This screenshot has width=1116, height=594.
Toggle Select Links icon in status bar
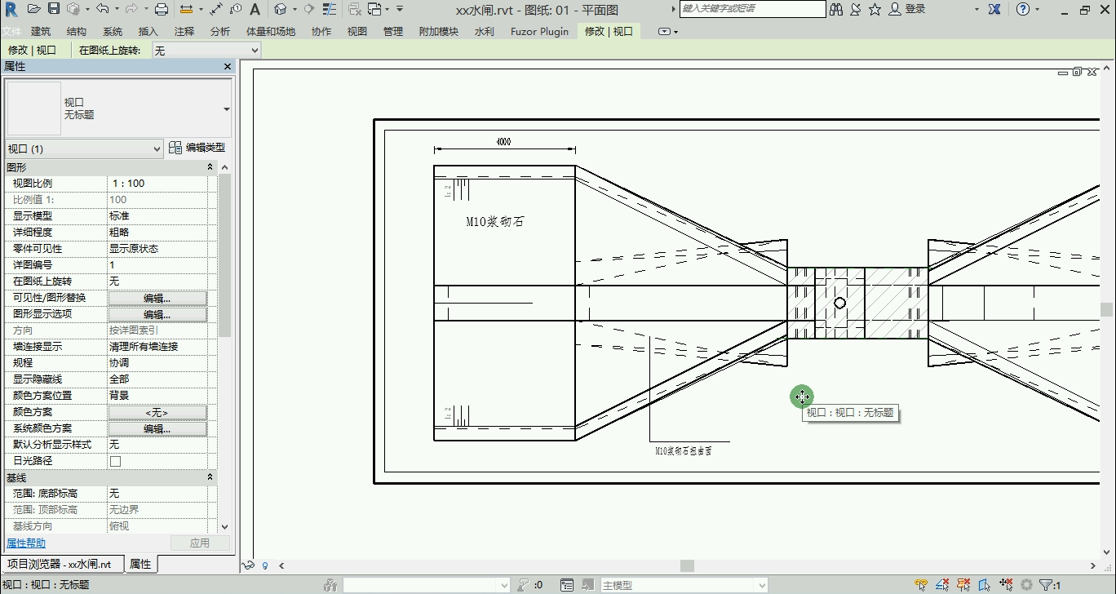922,585
